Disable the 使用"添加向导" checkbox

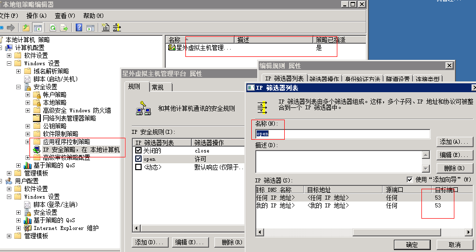[410, 179]
